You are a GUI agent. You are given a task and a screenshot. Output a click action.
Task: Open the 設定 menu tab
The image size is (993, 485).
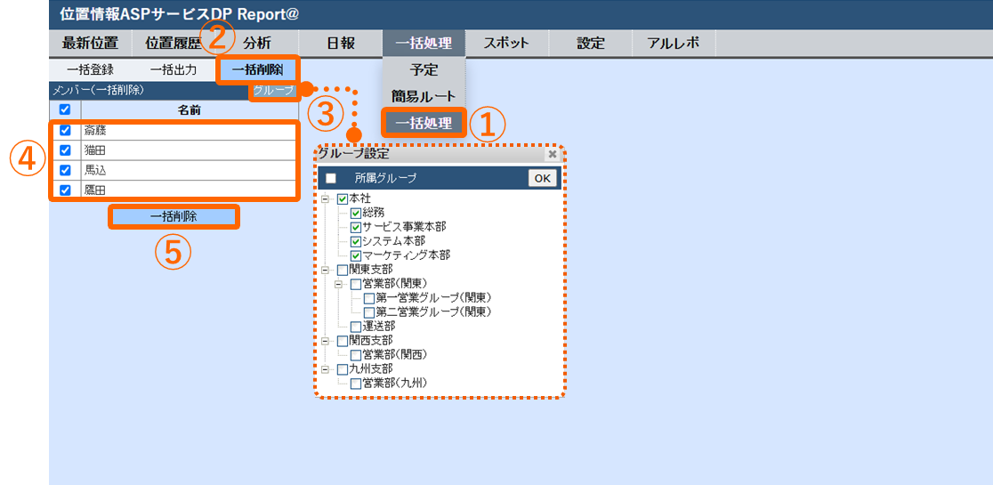click(x=590, y=44)
